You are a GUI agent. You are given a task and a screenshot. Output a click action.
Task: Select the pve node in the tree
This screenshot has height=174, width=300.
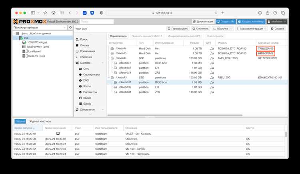click(x=26, y=38)
